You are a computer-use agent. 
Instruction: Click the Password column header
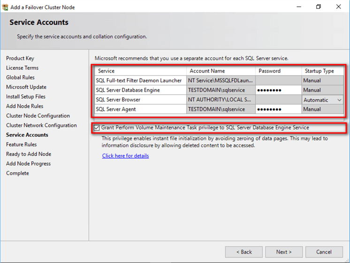coord(278,71)
